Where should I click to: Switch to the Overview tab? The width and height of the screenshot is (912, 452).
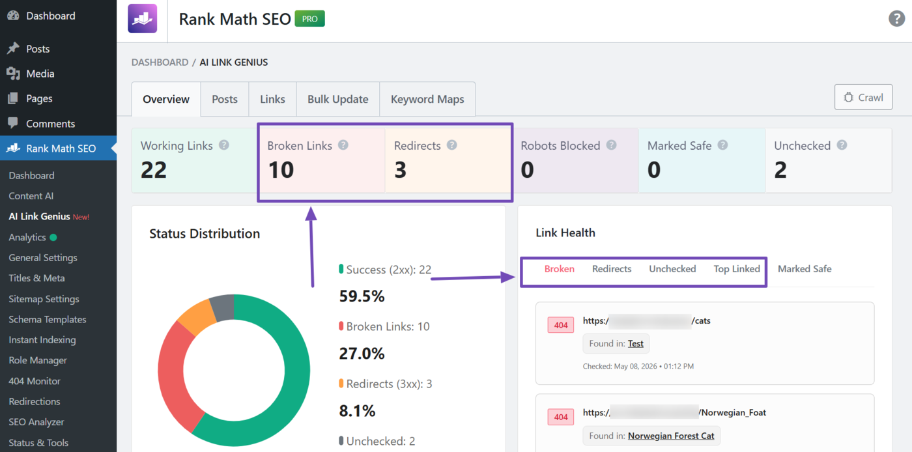point(166,99)
